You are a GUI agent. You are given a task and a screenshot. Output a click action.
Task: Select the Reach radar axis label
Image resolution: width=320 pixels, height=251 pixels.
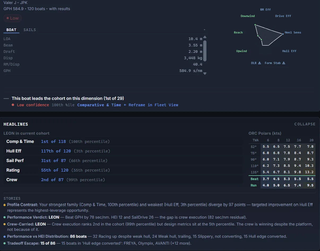tap(238, 32)
